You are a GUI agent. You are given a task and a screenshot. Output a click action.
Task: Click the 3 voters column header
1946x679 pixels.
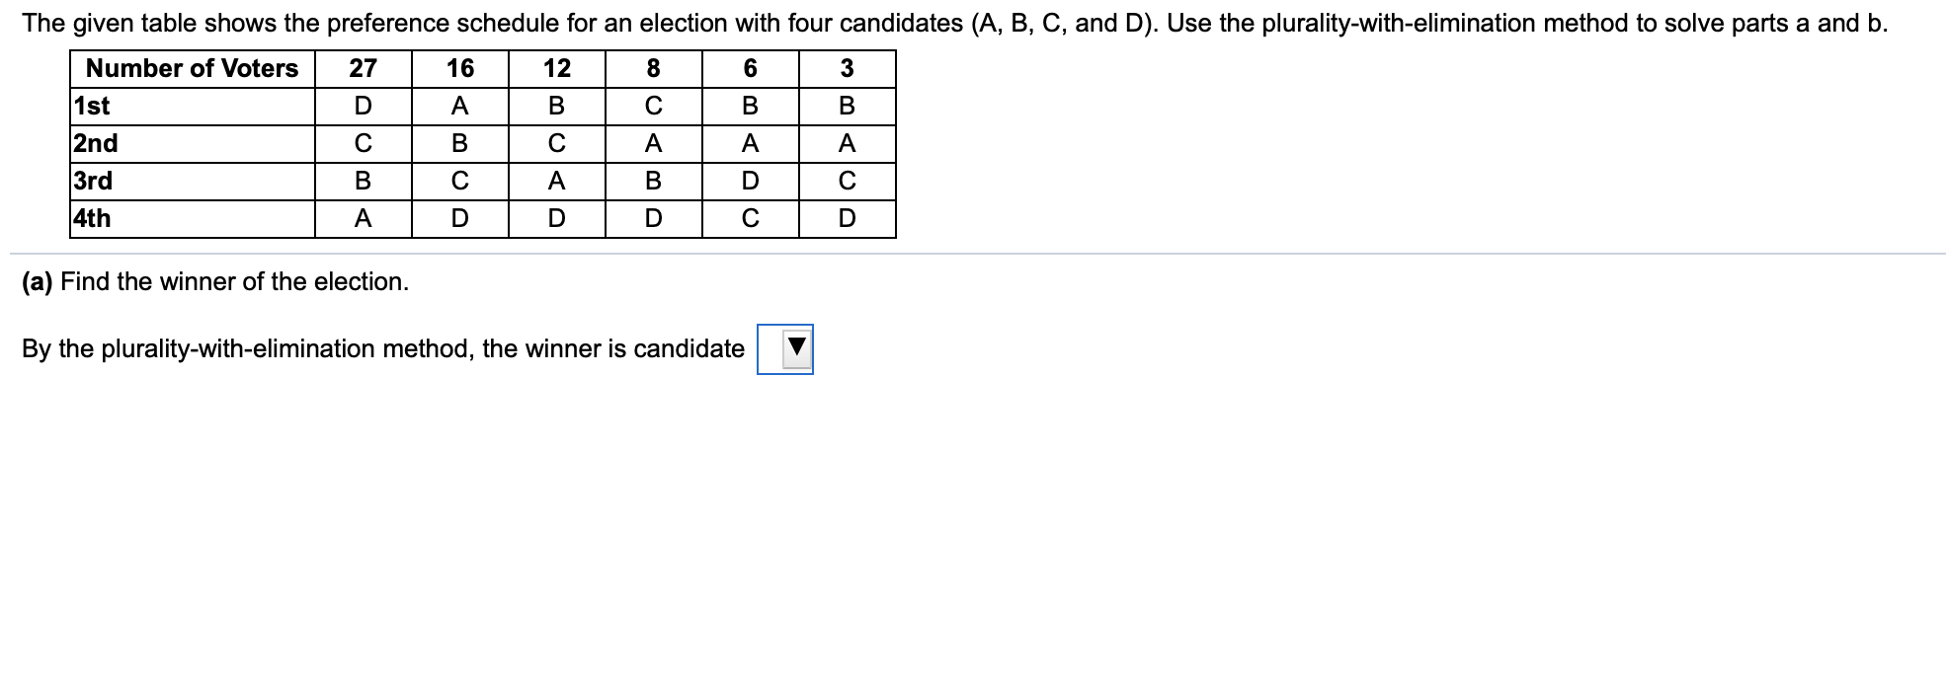848,69
